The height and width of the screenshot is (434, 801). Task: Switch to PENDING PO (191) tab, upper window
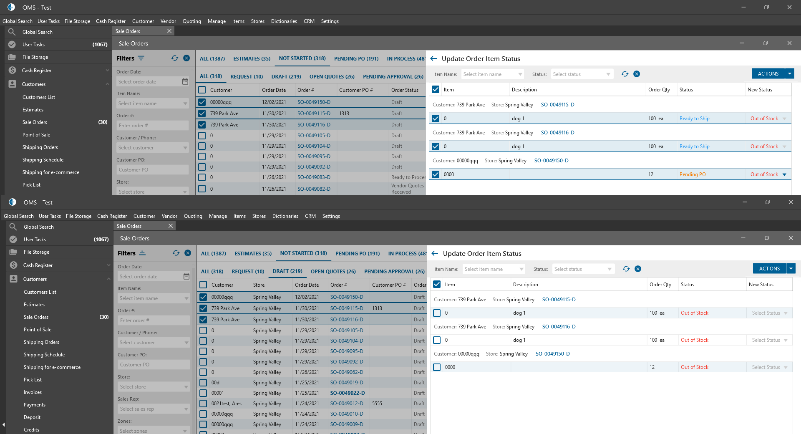click(x=356, y=59)
